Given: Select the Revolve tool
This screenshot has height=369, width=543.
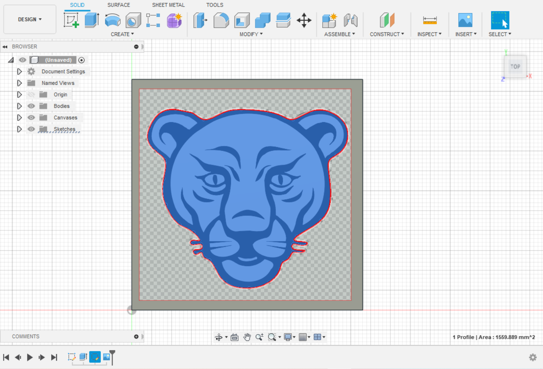Looking at the screenshot, I should coord(113,20).
